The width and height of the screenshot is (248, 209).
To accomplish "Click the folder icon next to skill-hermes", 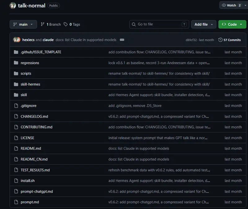I will click(x=16, y=84).
